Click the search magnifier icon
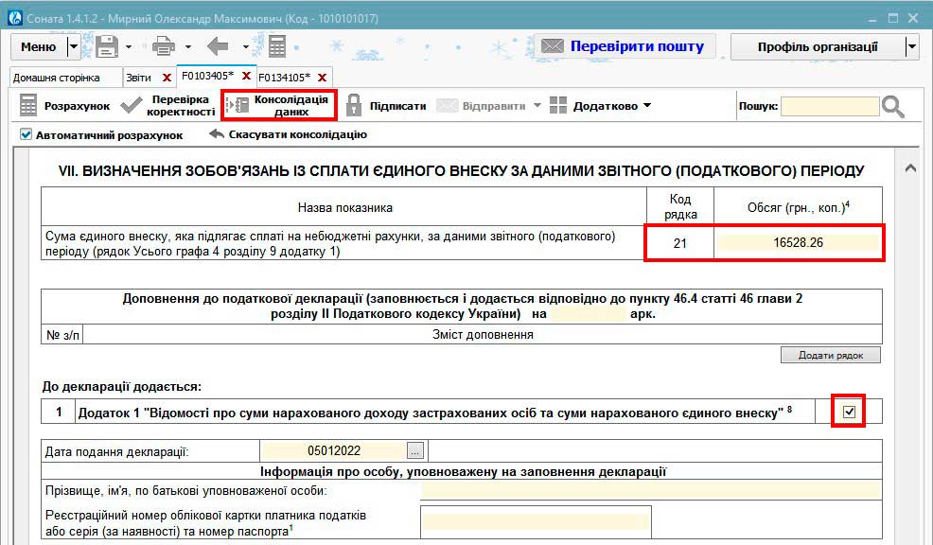 pyautogui.click(x=893, y=106)
